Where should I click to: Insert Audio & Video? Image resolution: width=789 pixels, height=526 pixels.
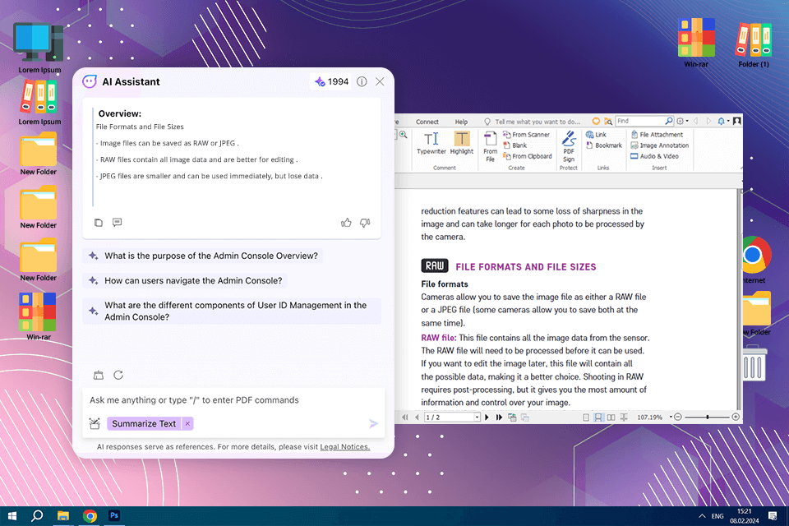click(x=655, y=156)
